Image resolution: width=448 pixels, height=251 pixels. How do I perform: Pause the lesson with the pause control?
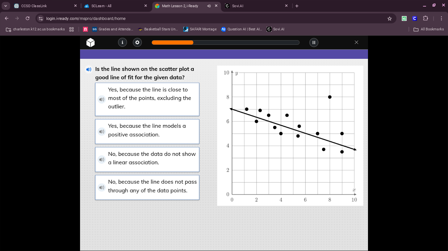[x=314, y=42]
